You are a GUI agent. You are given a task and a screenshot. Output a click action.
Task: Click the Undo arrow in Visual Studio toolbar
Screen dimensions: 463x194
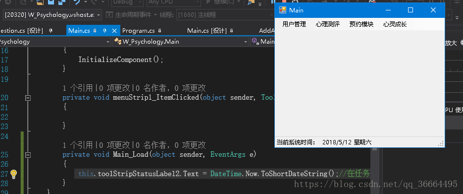(x=77, y=2)
